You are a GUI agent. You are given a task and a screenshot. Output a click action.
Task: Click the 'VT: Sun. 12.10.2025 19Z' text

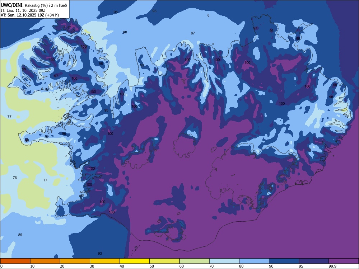22,15
